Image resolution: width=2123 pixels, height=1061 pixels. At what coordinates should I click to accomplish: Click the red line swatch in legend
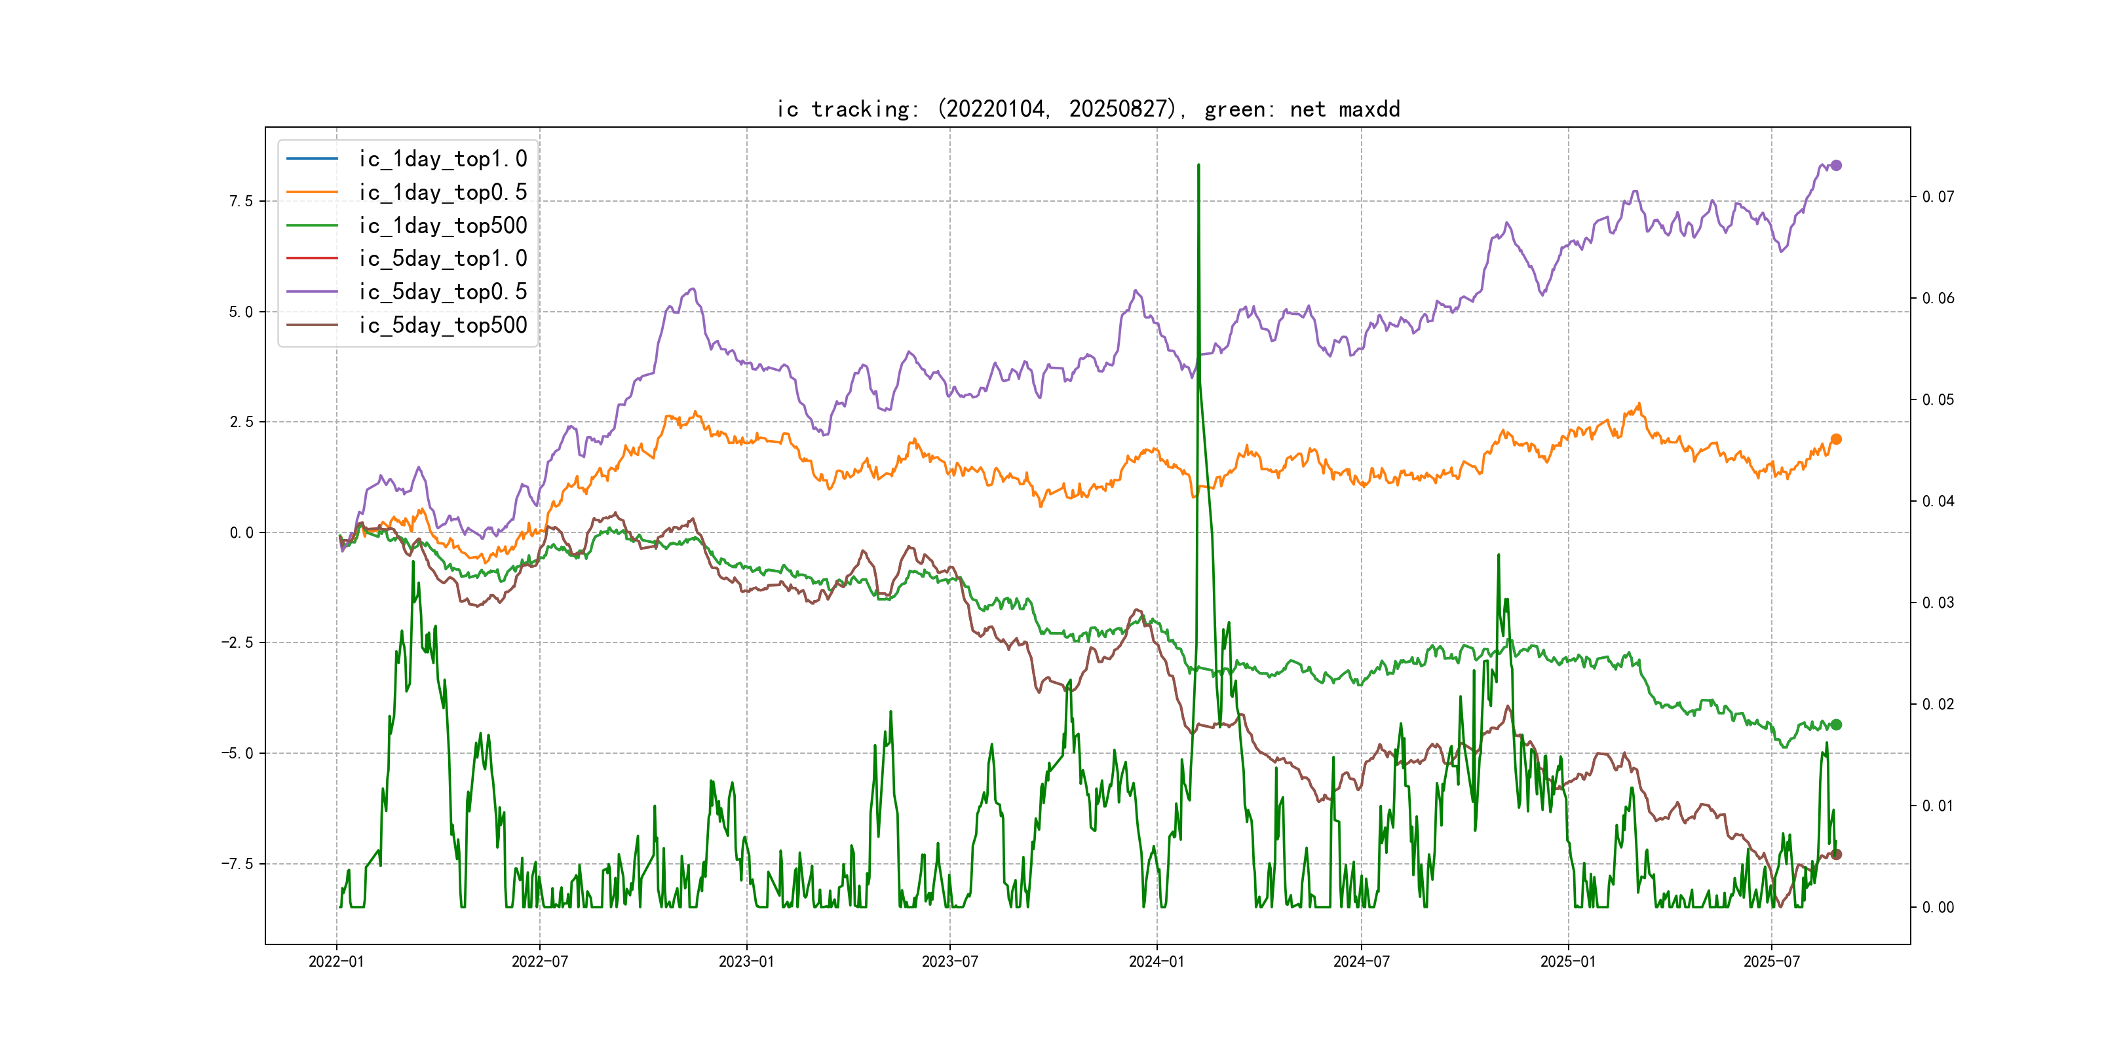coord(311,258)
